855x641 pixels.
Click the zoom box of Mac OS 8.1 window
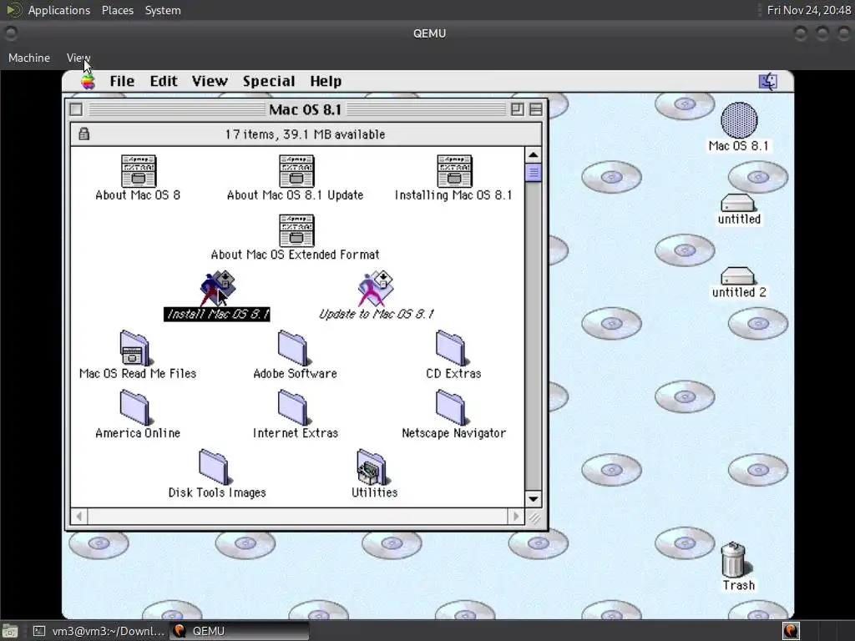pos(517,109)
